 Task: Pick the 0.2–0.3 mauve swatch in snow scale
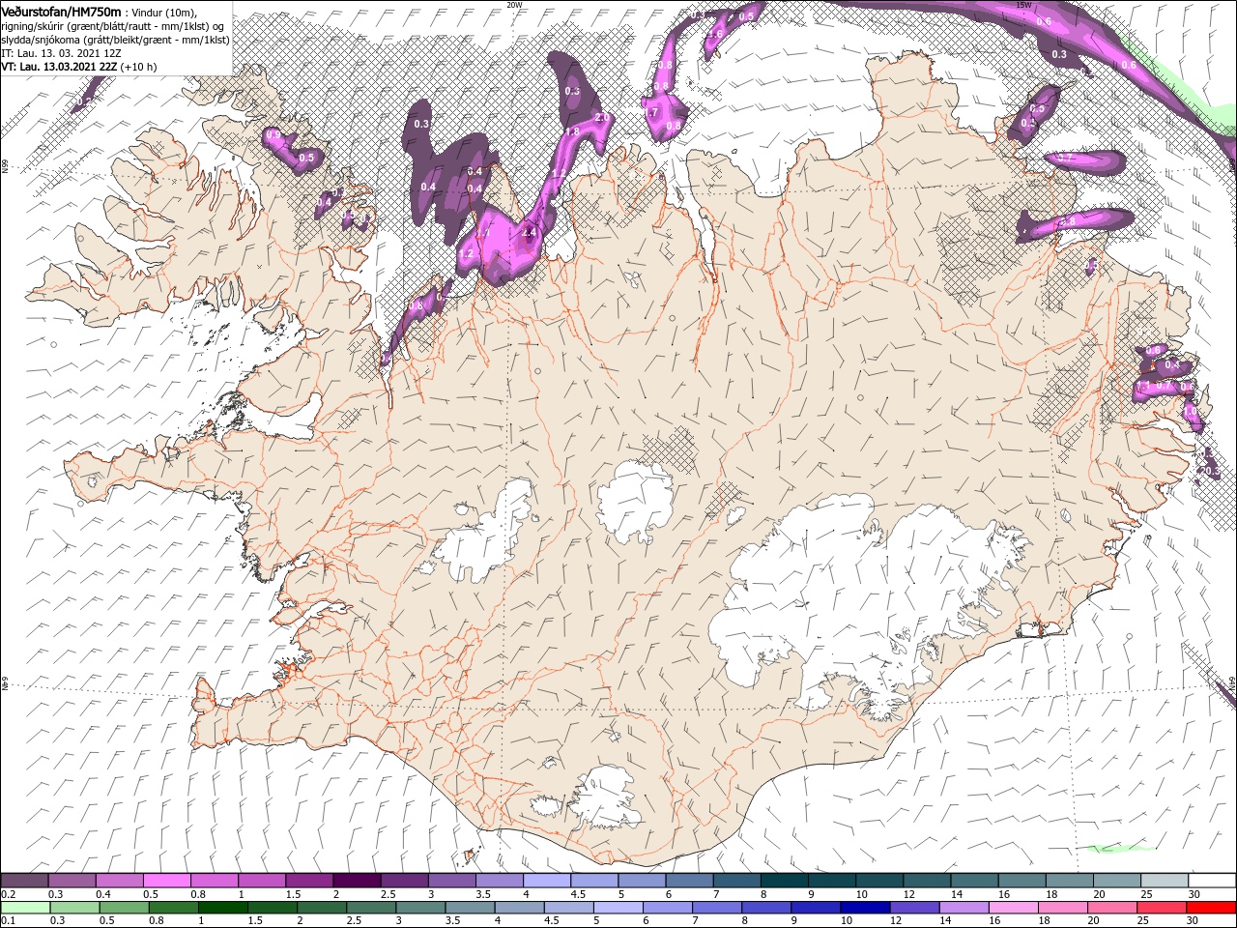pyautogui.click(x=24, y=880)
